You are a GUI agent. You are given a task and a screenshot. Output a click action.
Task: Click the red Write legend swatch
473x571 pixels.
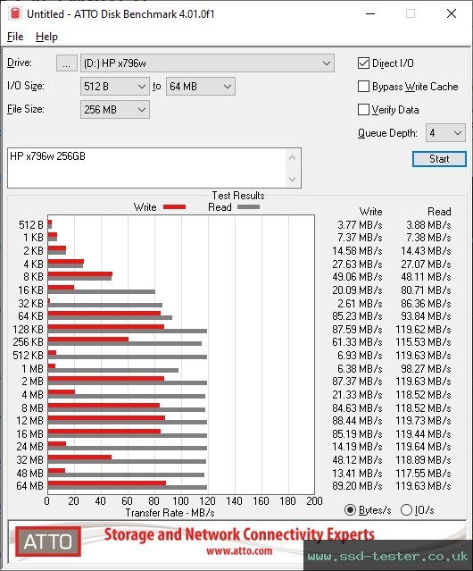click(175, 206)
